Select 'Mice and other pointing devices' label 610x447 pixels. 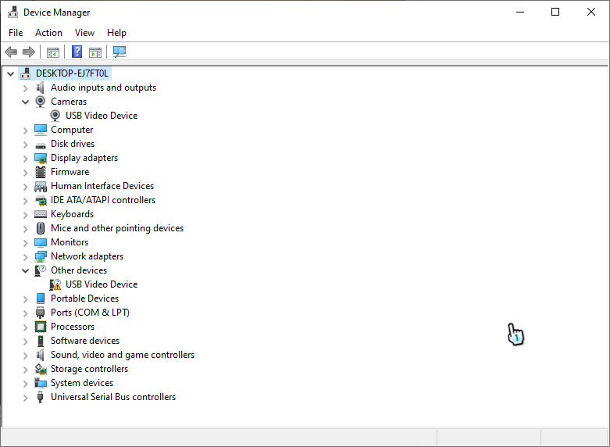(x=117, y=228)
